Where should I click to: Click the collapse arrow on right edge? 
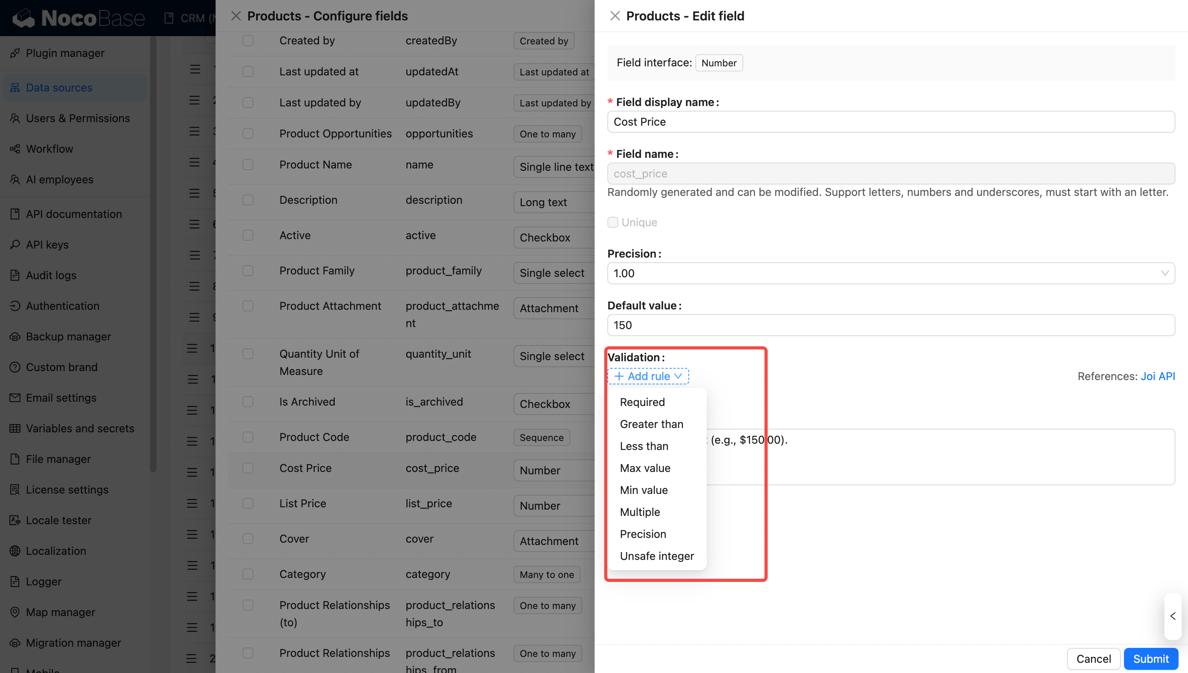1173,616
